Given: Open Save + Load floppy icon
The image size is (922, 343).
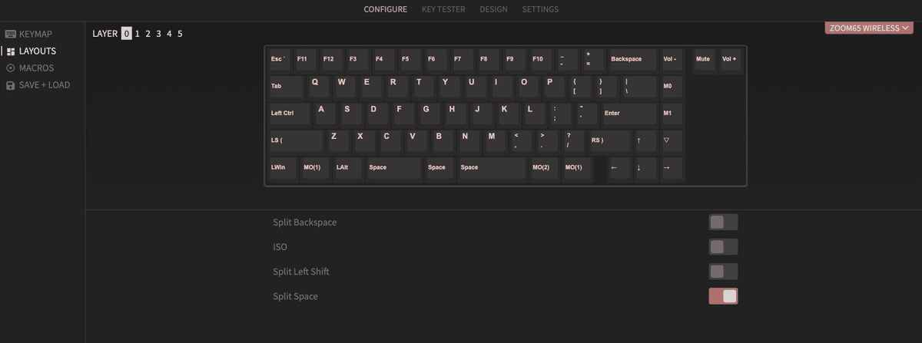Looking at the screenshot, I should click(11, 85).
